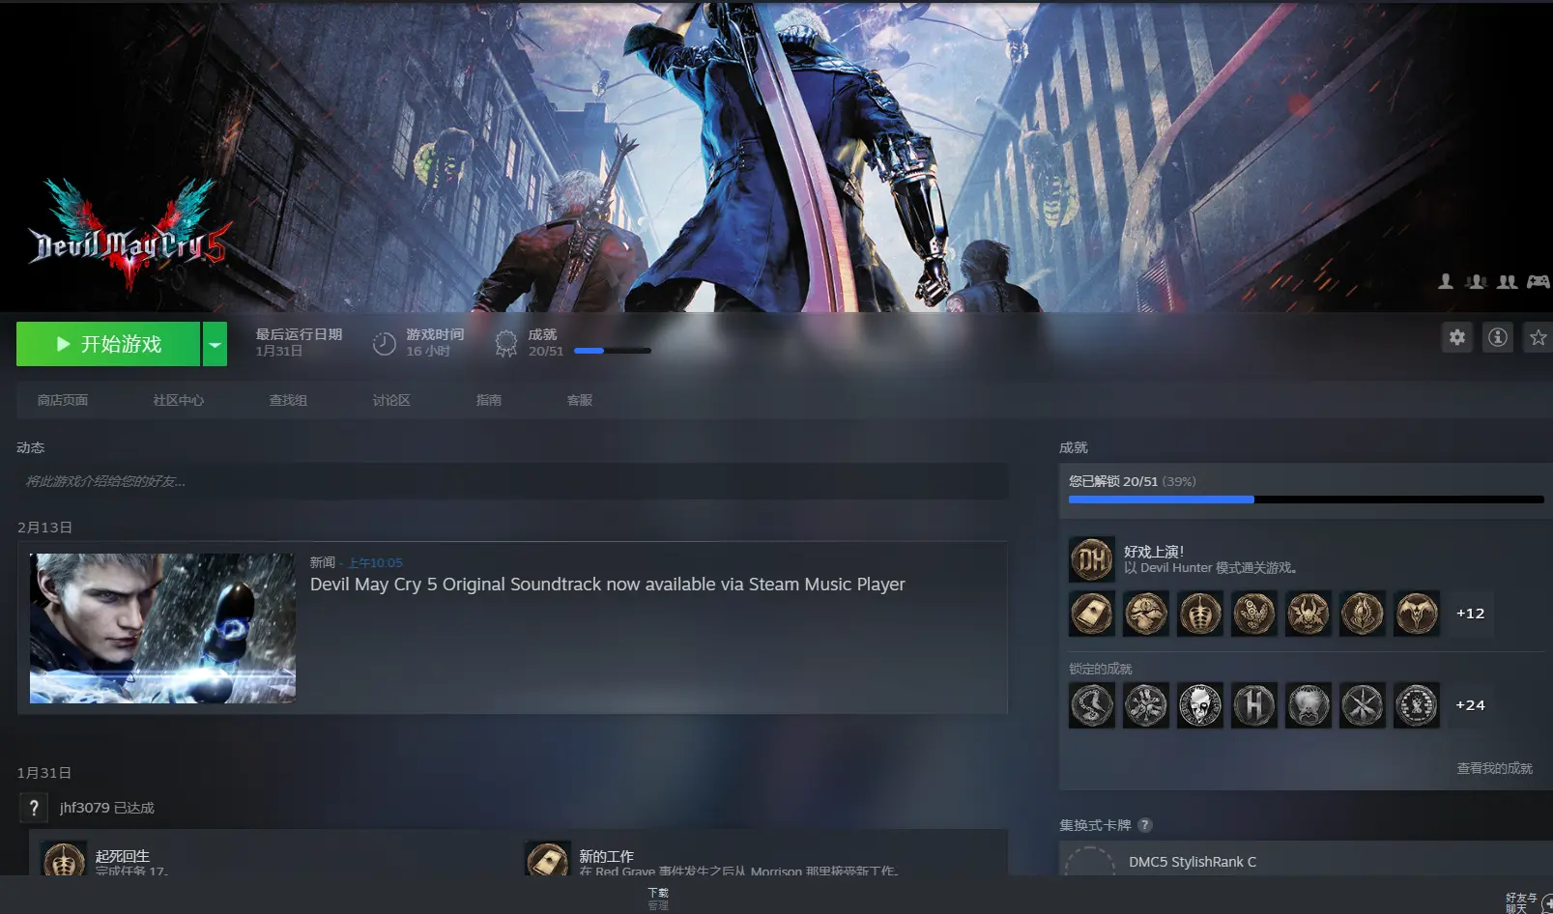The height and width of the screenshot is (914, 1553).
Task: Open the 客服 tab
Action: [580, 400]
